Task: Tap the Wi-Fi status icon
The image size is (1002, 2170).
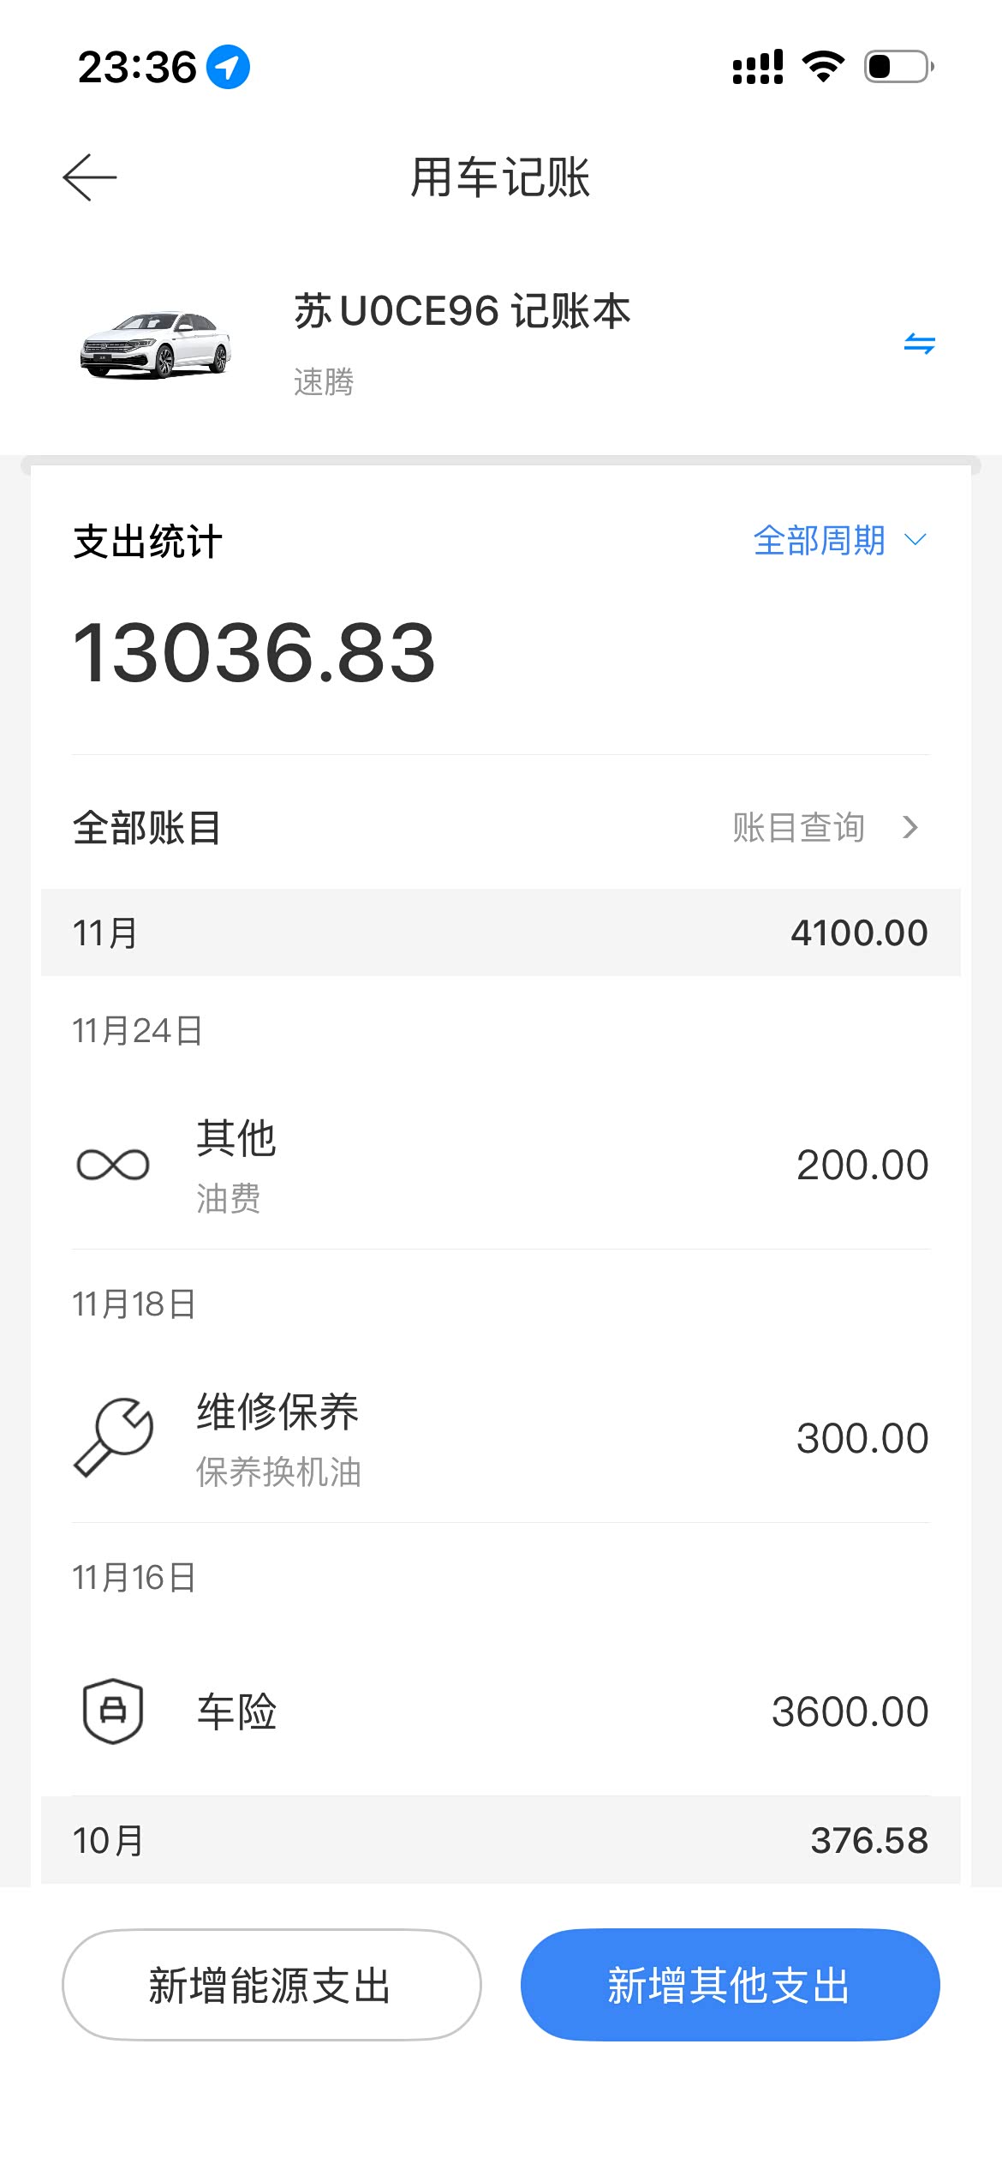Action: pyautogui.click(x=823, y=67)
